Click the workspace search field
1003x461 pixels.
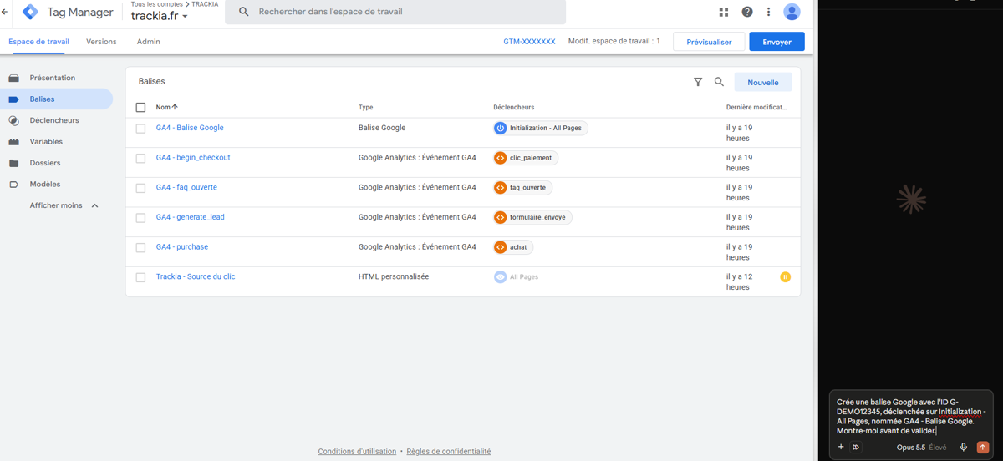tap(395, 12)
